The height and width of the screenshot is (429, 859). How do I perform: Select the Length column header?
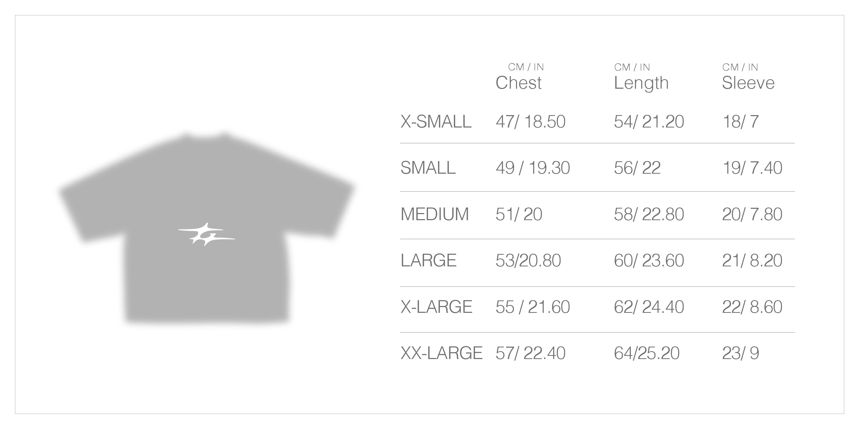coord(641,83)
